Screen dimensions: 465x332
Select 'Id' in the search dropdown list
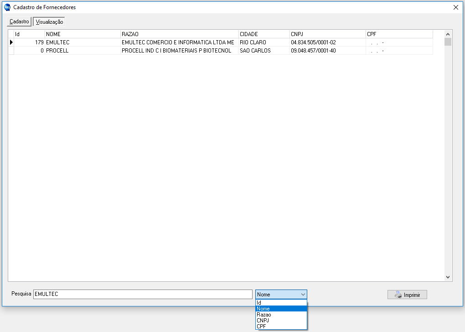(x=281, y=303)
